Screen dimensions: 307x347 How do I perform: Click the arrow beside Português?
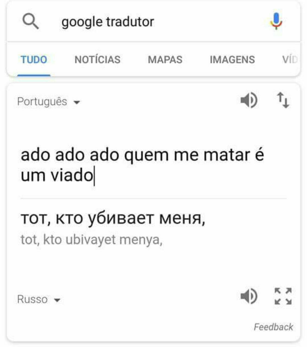click(77, 102)
